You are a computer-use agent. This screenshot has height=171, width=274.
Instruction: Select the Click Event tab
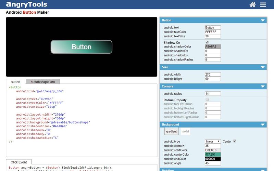pyautogui.click(x=19, y=162)
